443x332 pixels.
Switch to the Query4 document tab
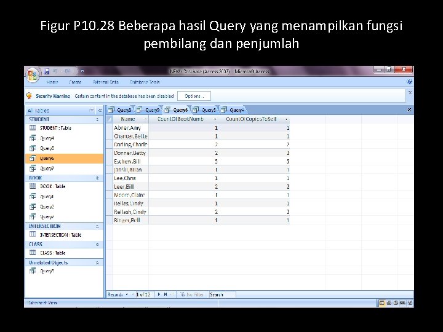click(233, 110)
